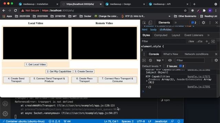Open console settings gear
220x123 pixels.
pos(216,60)
